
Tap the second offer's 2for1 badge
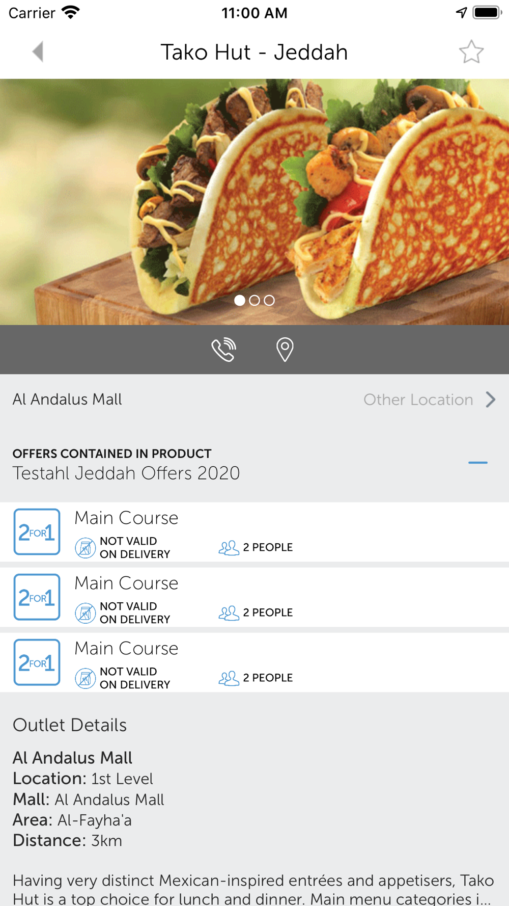click(37, 597)
